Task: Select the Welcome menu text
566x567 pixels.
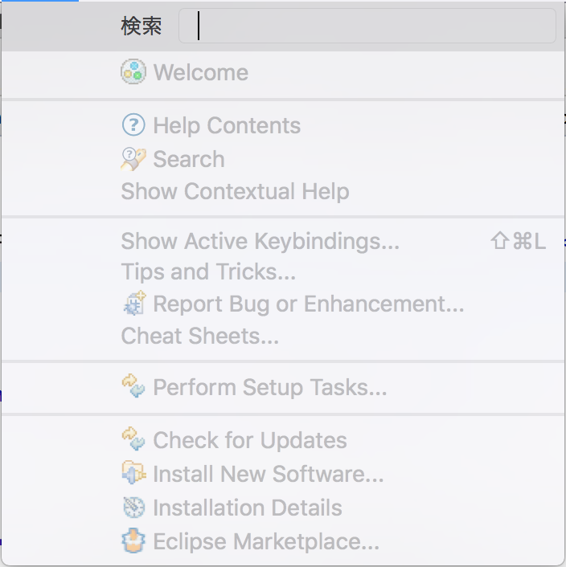Action: [x=201, y=72]
